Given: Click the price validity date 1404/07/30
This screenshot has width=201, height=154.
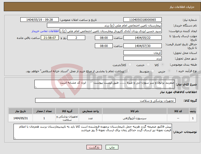Looking at the screenshot, I should point(142,46).
